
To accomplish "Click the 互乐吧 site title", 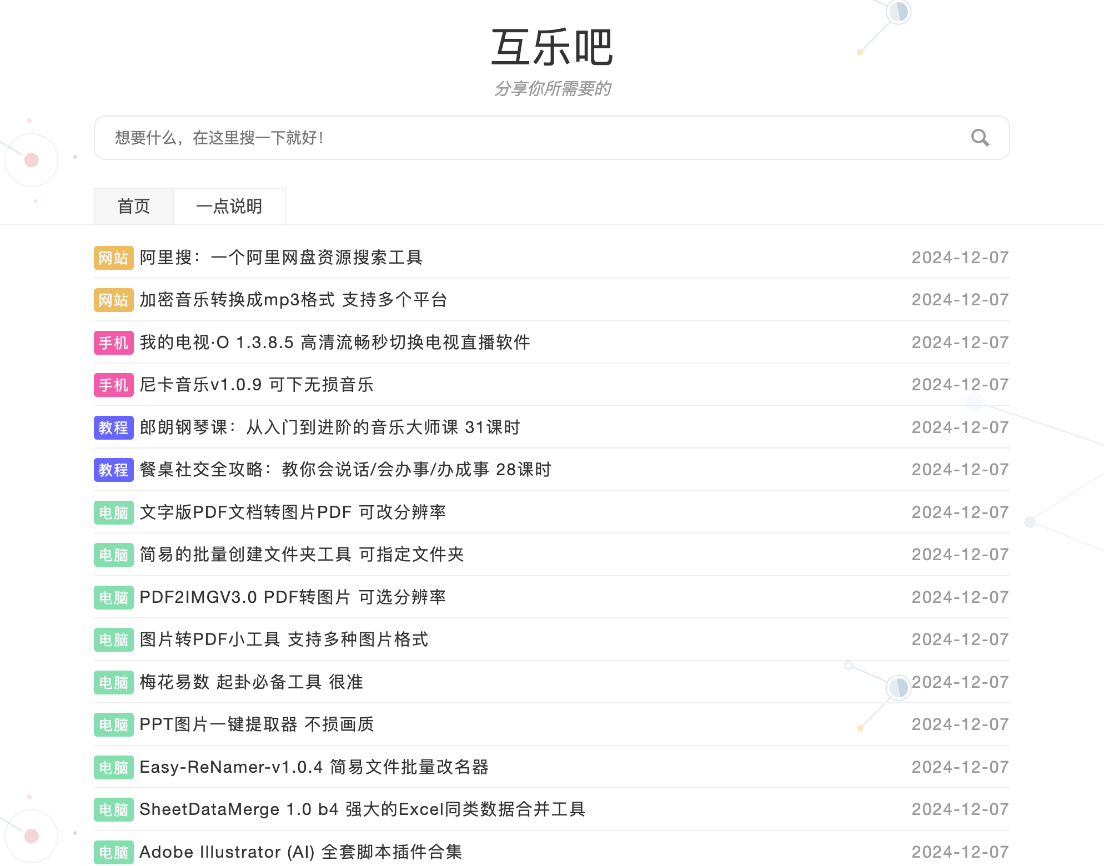I will [551, 48].
